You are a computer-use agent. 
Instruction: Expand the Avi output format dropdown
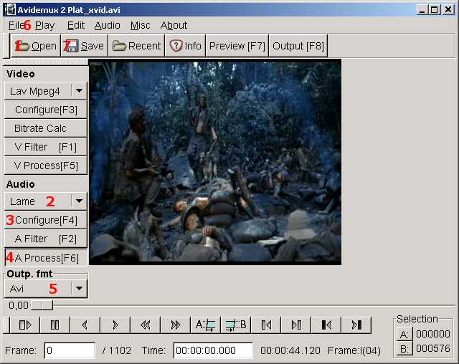(79, 289)
